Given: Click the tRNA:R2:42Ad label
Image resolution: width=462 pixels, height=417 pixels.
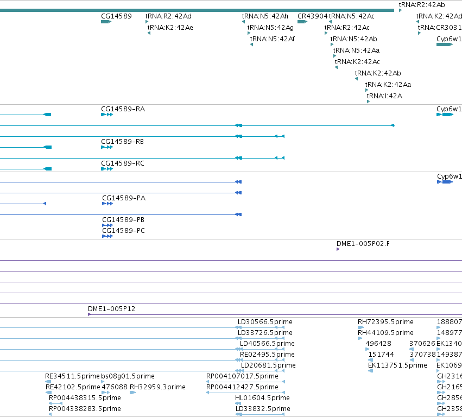Looking at the screenshot, I should pyautogui.click(x=168, y=16).
